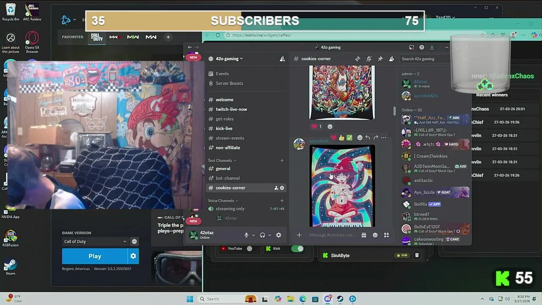Click add reaction smiley below basketball image

coord(330,126)
